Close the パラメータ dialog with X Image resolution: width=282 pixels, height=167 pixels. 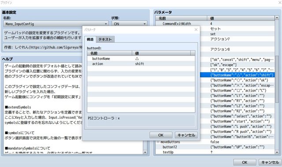pyautogui.click(x=196, y=29)
